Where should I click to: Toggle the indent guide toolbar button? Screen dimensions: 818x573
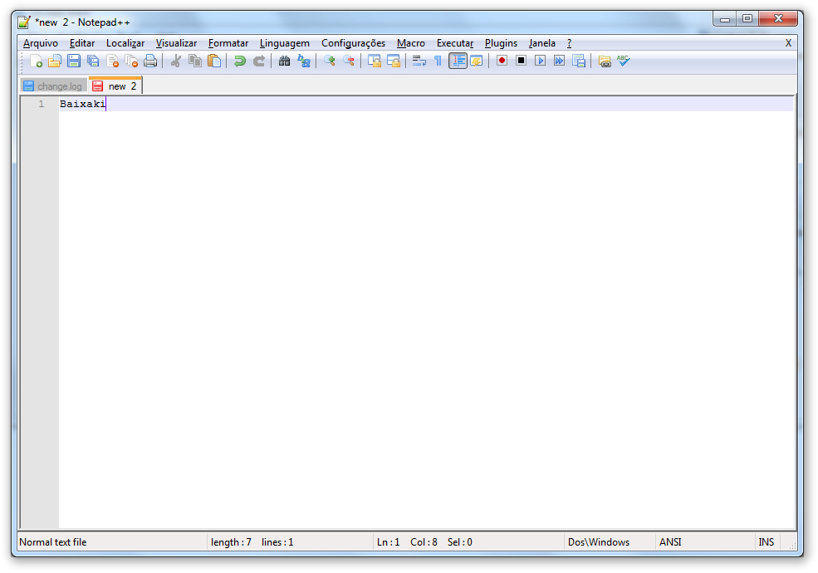[458, 61]
